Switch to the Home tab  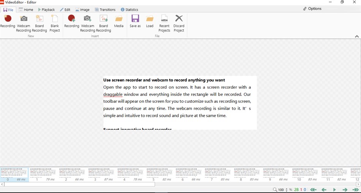pyautogui.click(x=26, y=10)
